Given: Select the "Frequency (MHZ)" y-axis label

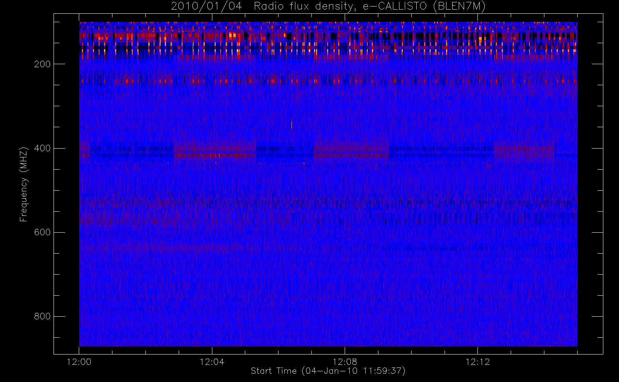Looking at the screenshot, I should (x=24, y=184).
